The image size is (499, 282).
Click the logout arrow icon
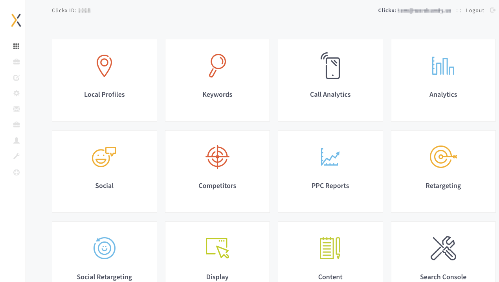493,10
